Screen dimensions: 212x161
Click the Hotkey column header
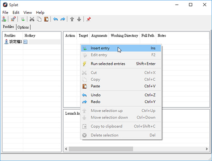(x=42, y=36)
